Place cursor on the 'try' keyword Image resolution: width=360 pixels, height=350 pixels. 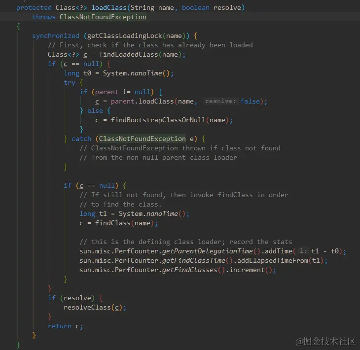point(70,83)
